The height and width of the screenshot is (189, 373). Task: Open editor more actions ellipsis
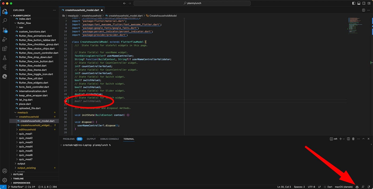coord(369,10)
